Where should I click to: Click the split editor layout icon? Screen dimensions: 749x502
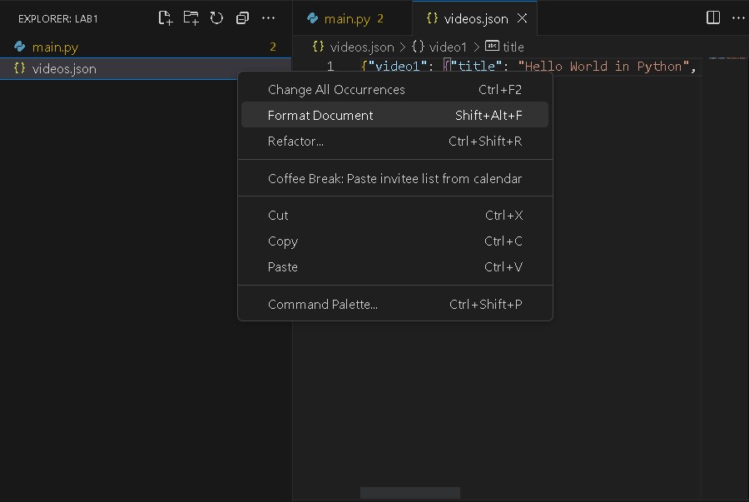point(713,17)
